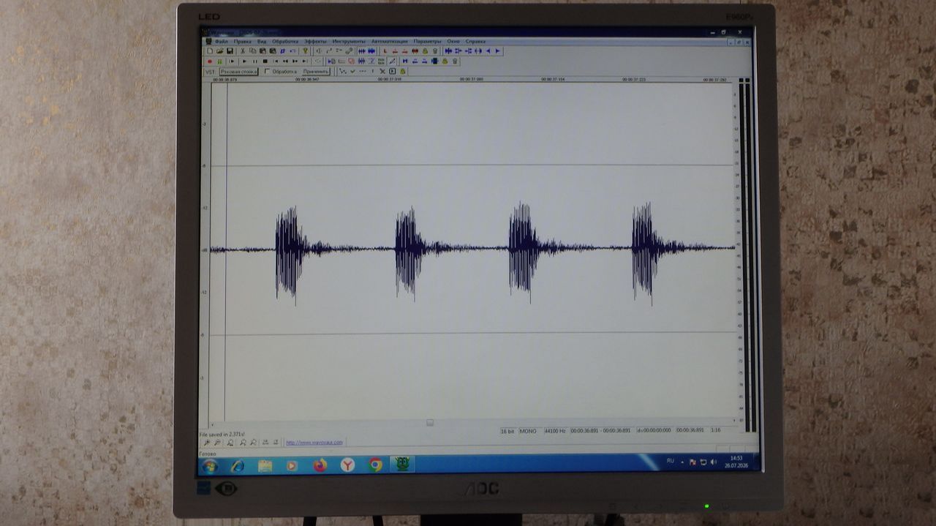Screen dimensions: 936x526
Task: Click the Wavosaur taskbar button
Action: click(402, 465)
